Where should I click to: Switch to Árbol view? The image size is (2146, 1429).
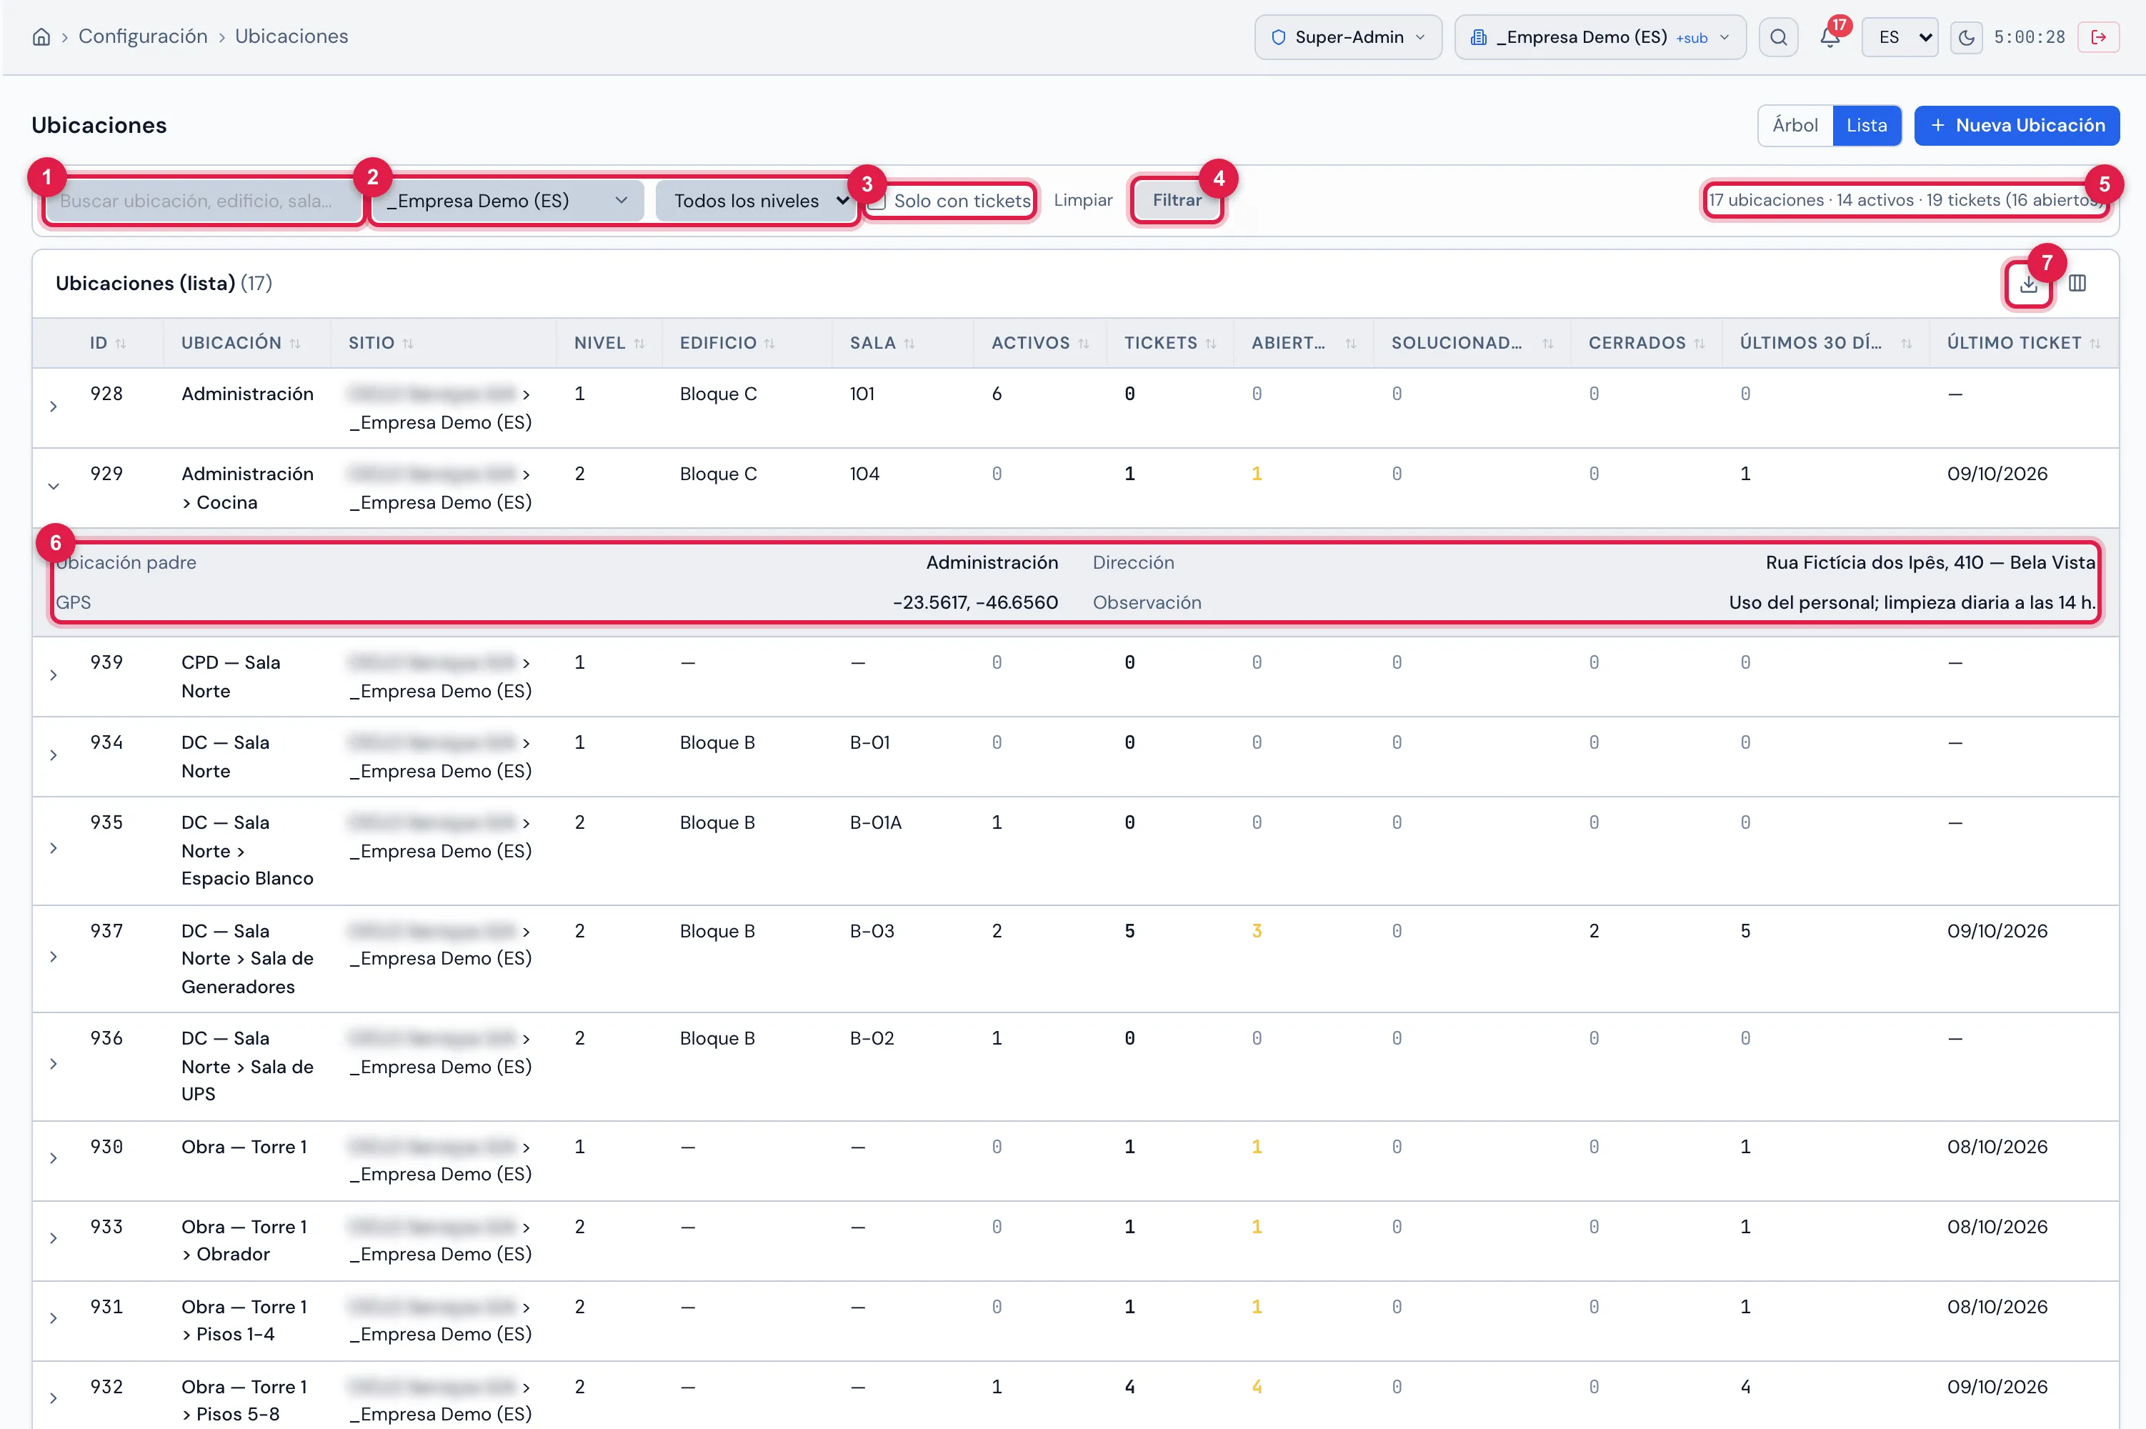pyautogui.click(x=1795, y=126)
